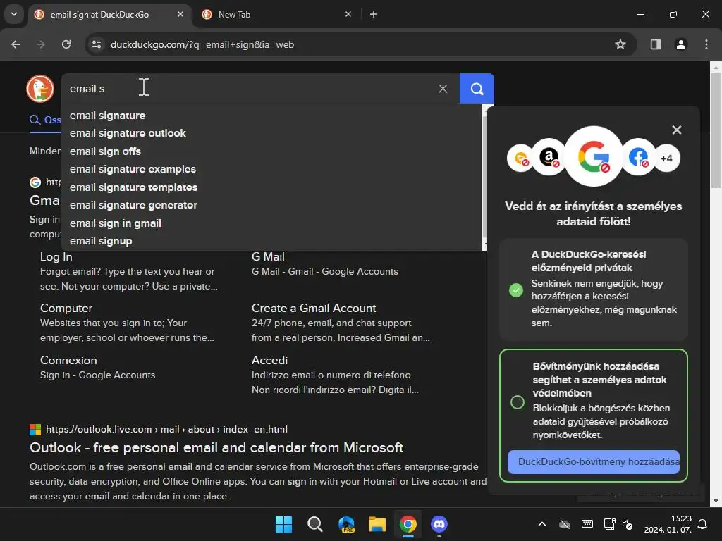Open the Computer sitelink
This screenshot has width=722, height=541.
(x=66, y=309)
